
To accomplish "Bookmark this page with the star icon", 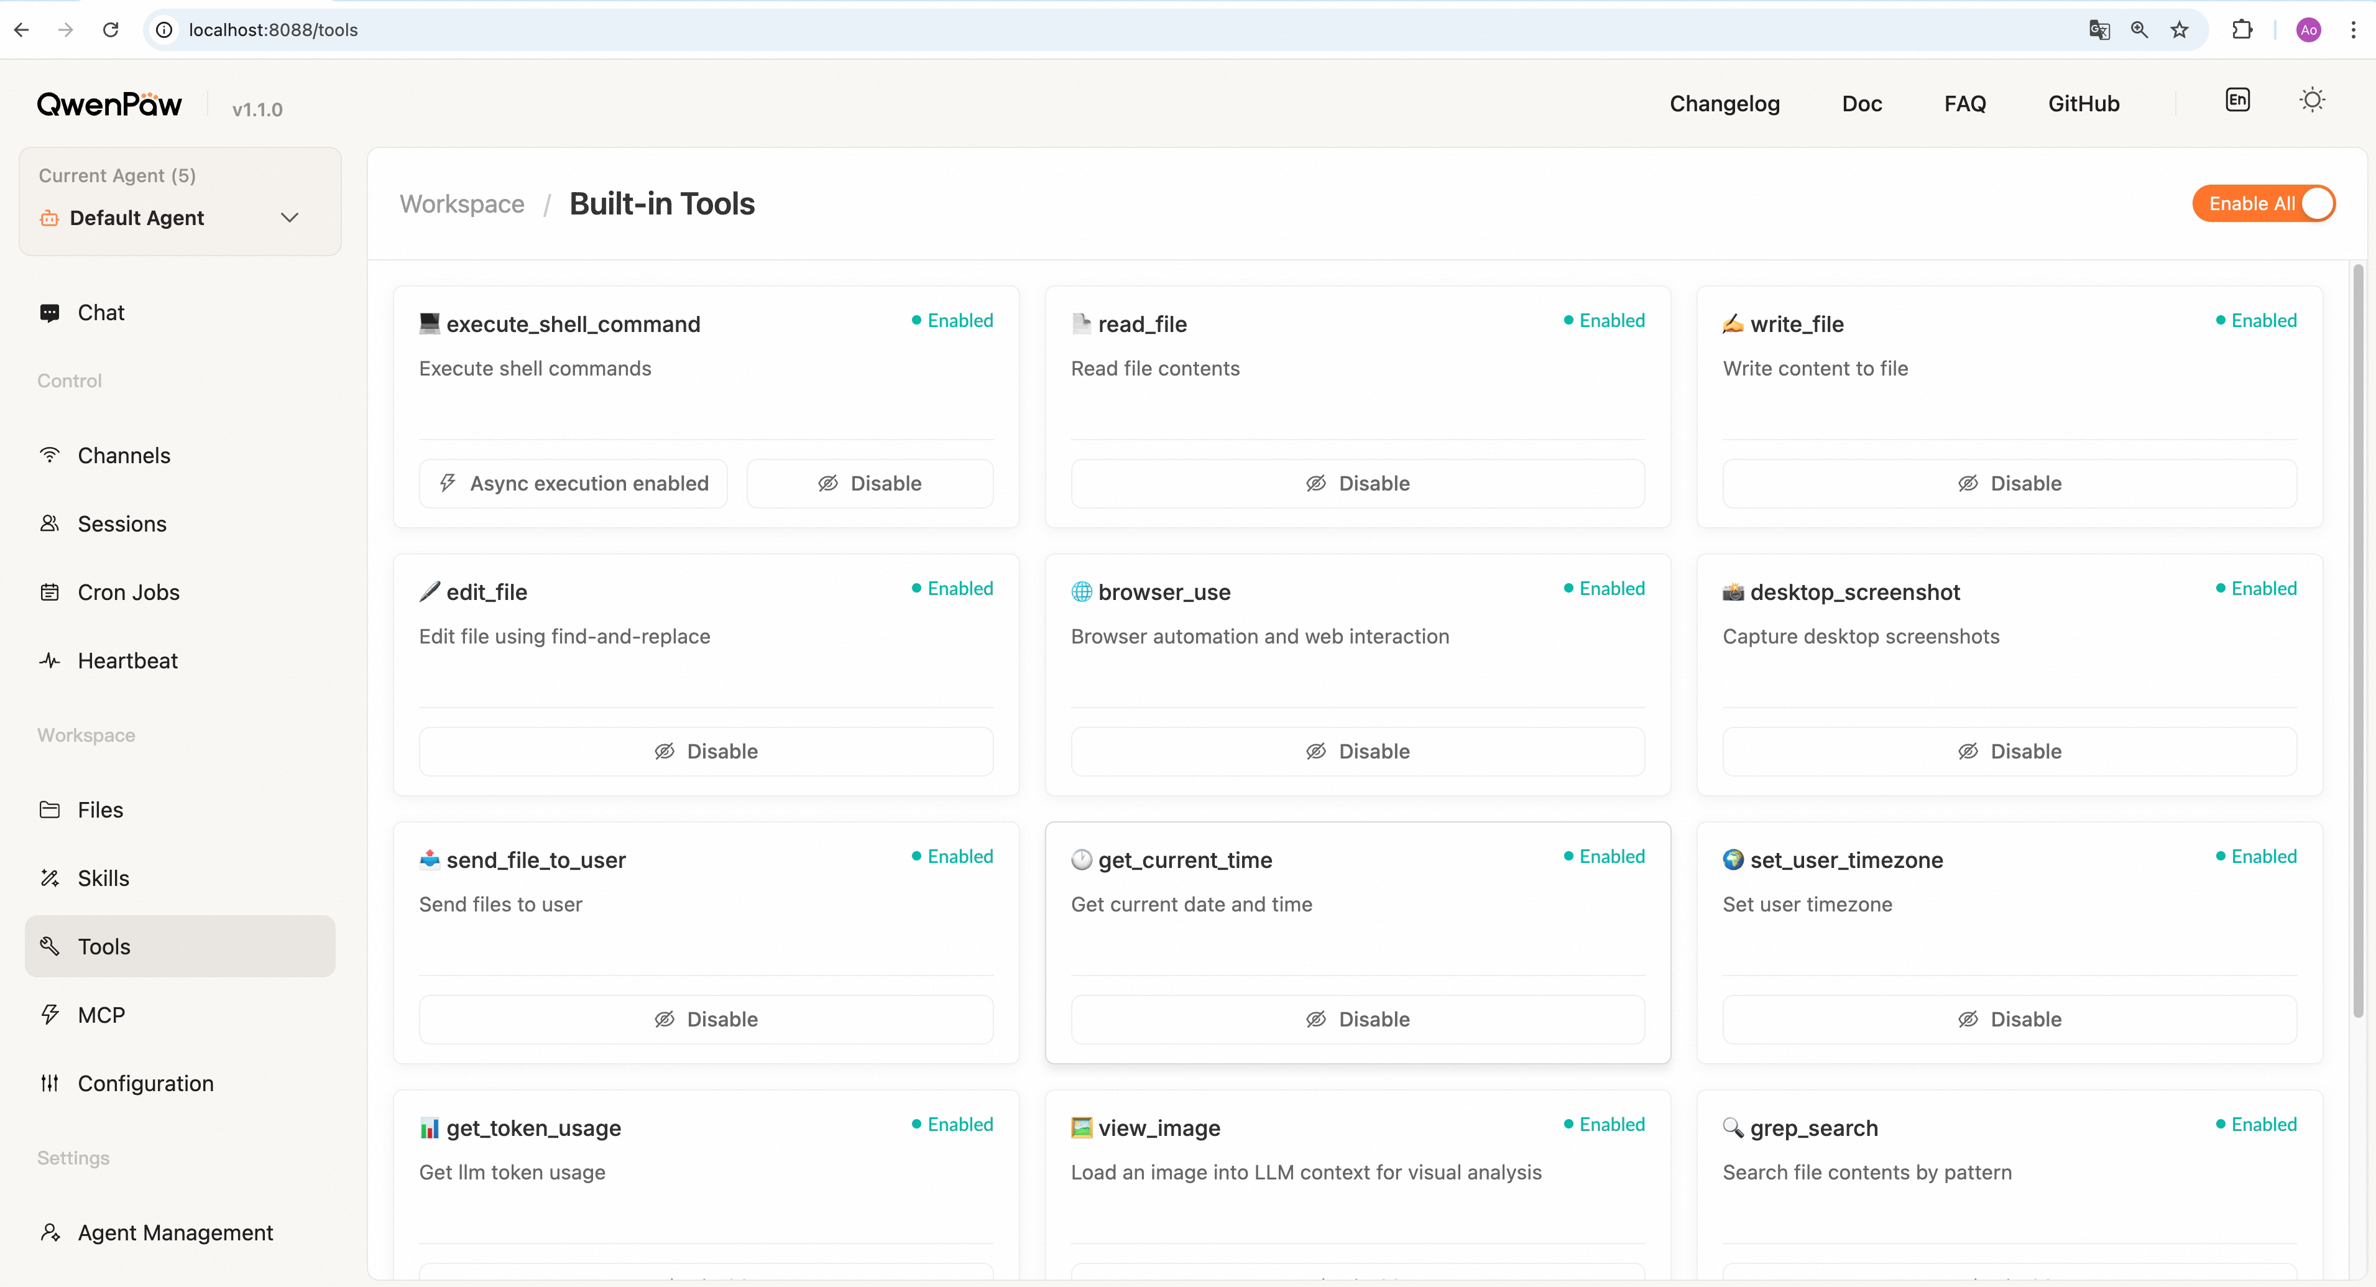I will (2180, 29).
